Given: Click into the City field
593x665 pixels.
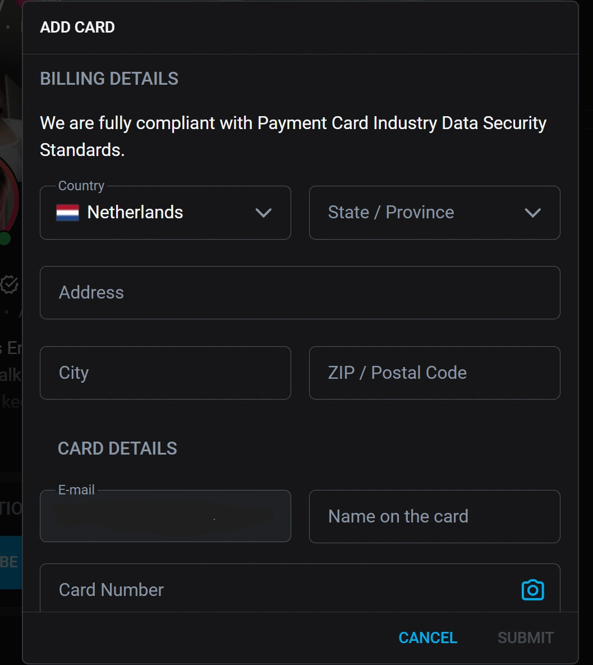Looking at the screenshot, I should [165, 373].
